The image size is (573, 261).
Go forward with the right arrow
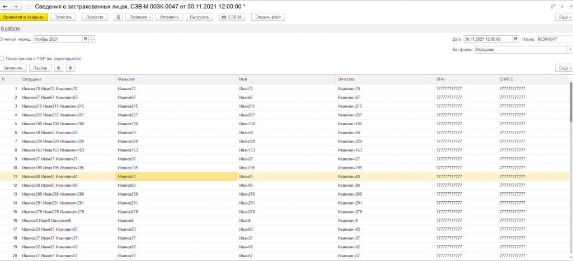coord(16,7)
